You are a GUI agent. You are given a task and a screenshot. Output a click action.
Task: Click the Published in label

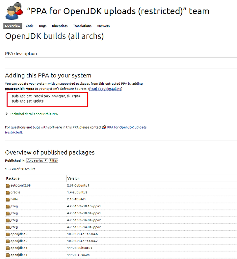pos(15,160)
